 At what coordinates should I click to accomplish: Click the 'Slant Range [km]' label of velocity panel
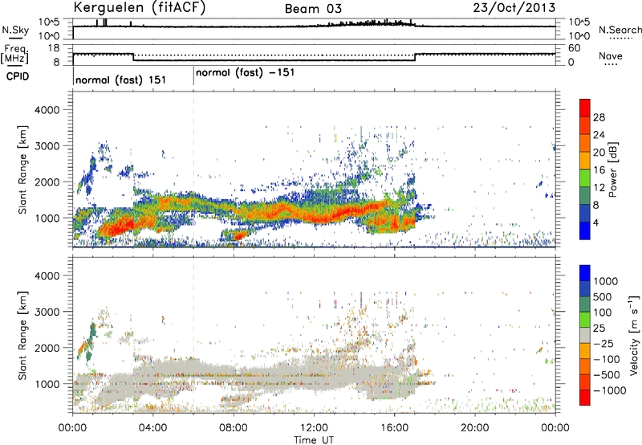click(22, 336)
